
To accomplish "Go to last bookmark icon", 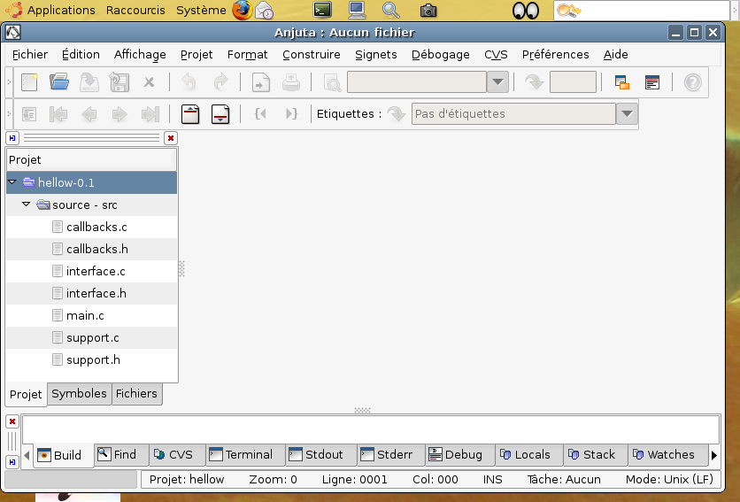I will pyautogui.click(x=150, y=114).
